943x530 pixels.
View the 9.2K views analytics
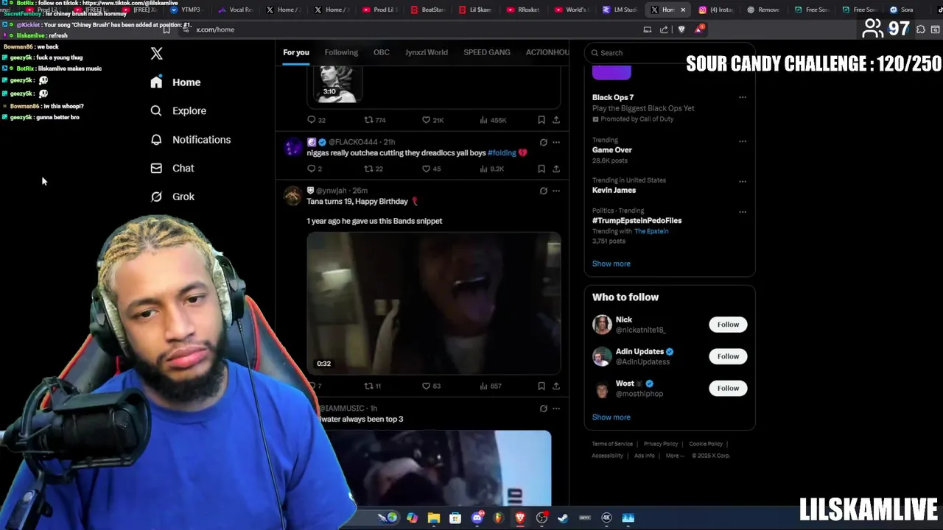tap(491, 169)
